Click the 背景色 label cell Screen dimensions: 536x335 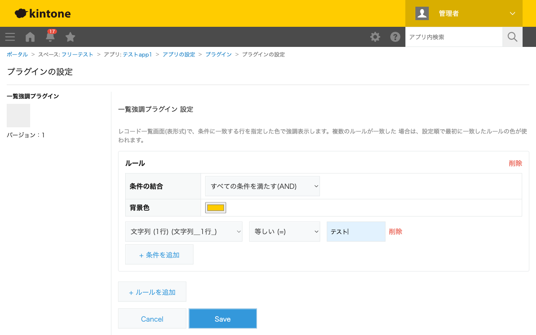point(163,208)
